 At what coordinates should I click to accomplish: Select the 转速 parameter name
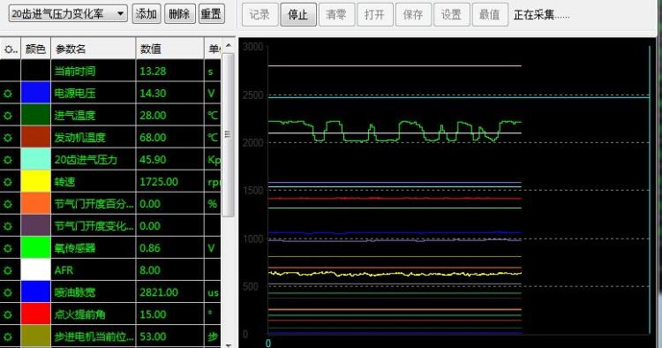[64, 182]
